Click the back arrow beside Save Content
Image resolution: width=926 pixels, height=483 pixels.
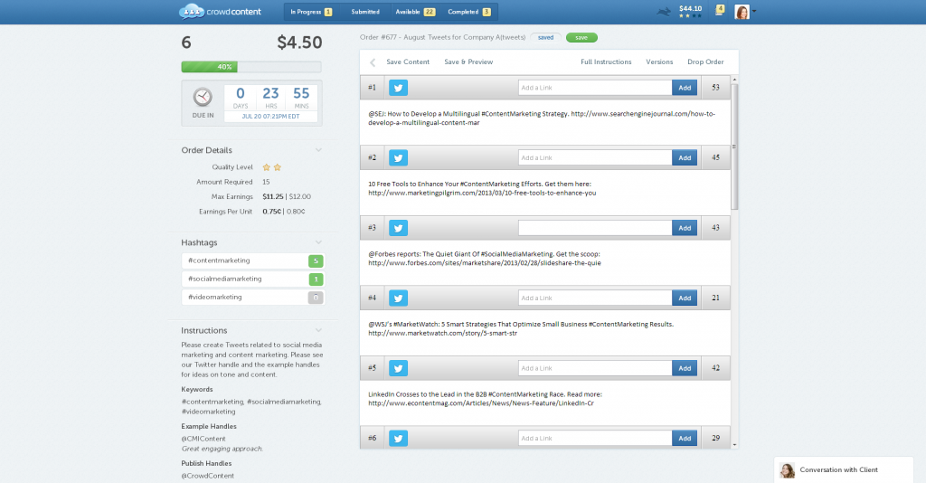(x=372, y=62)
